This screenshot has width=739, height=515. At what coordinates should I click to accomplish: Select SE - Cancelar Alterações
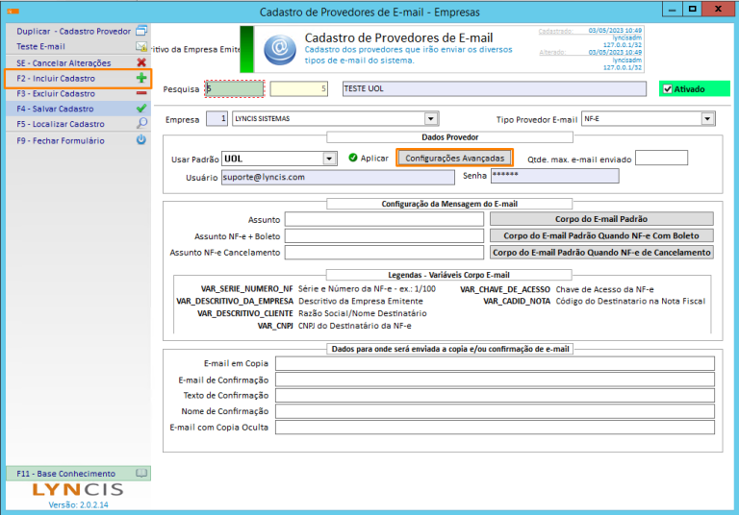(79, 62)
